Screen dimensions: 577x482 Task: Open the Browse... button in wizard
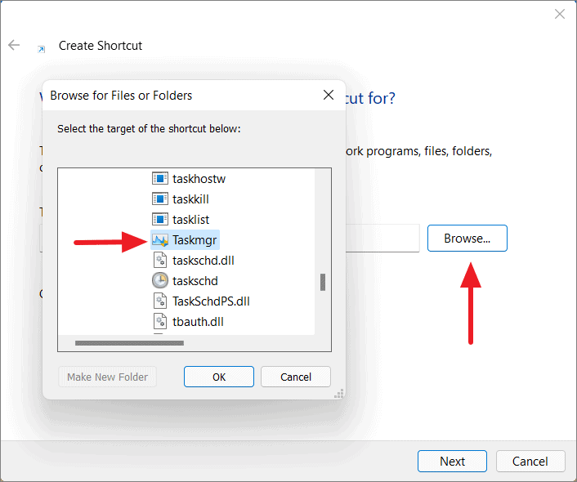point(467,238)
